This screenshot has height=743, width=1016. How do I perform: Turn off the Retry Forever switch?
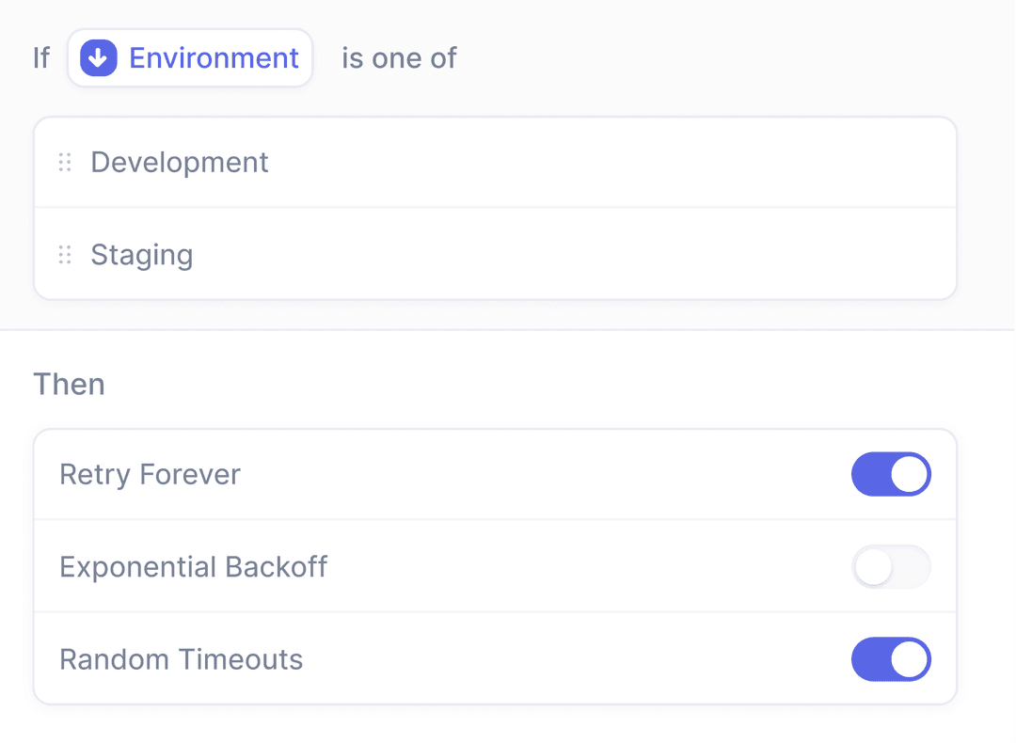click(x=890, y=474)
